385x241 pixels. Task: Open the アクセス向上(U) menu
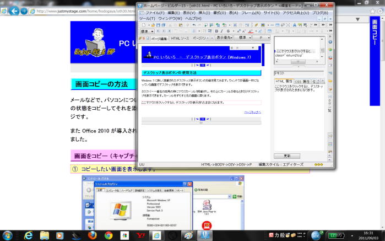point(296,13)
